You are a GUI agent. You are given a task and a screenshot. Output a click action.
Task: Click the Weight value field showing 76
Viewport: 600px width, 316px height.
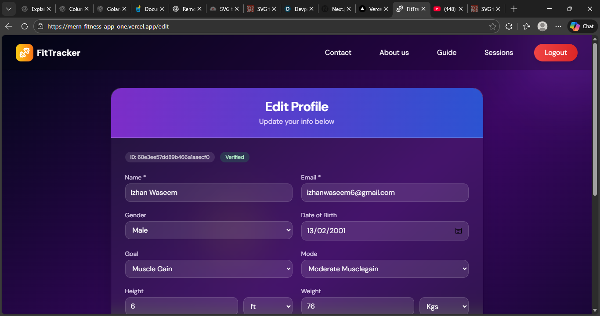(x=358, y=306)
